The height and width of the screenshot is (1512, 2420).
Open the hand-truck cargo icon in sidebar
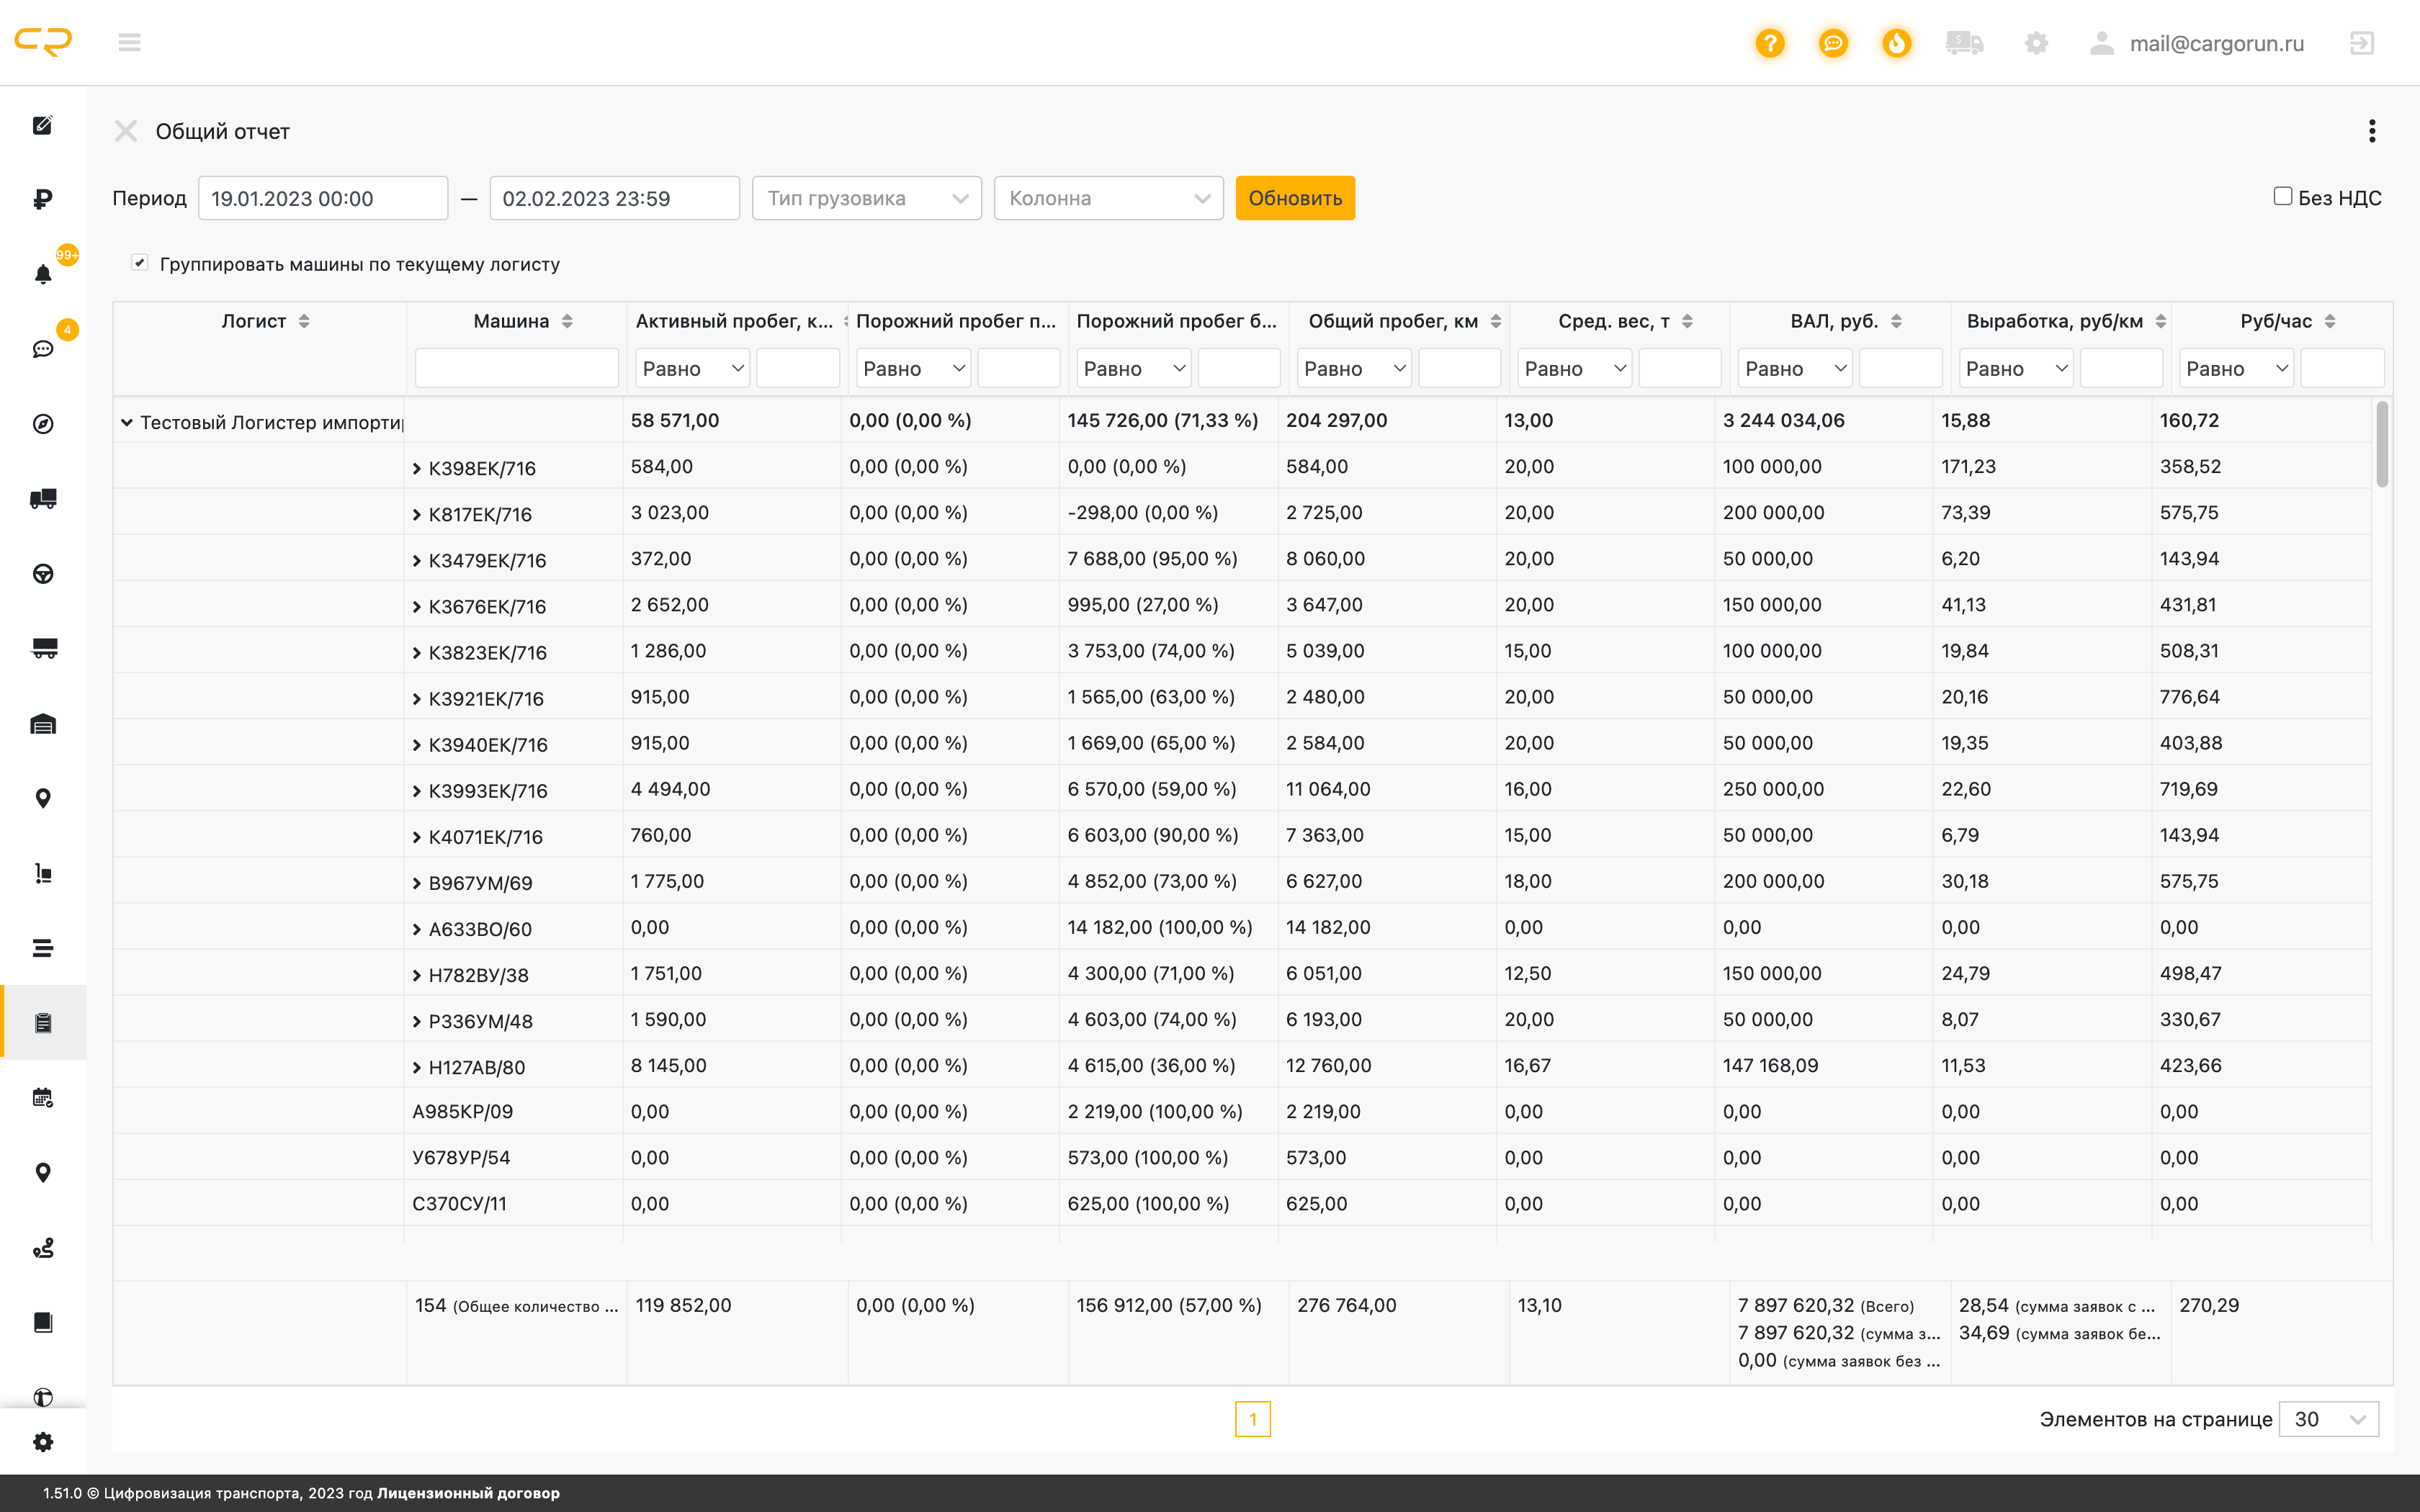43,873
